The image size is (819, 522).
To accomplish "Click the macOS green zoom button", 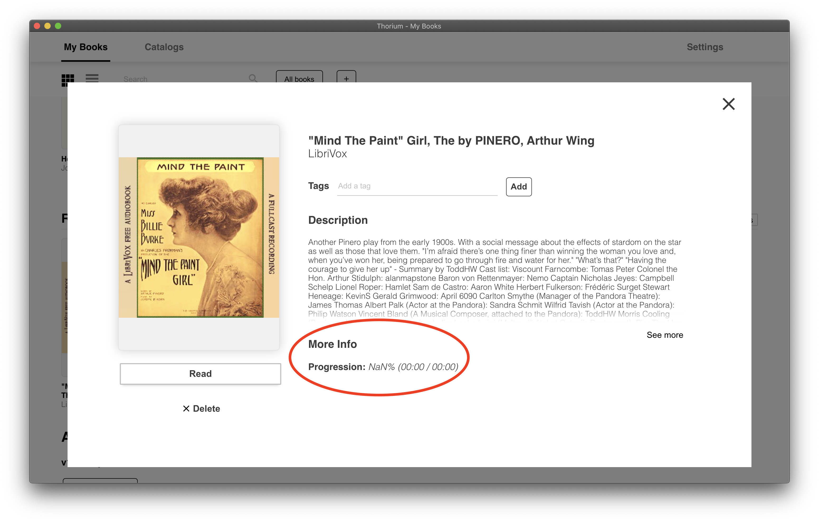I will [58, 26].
